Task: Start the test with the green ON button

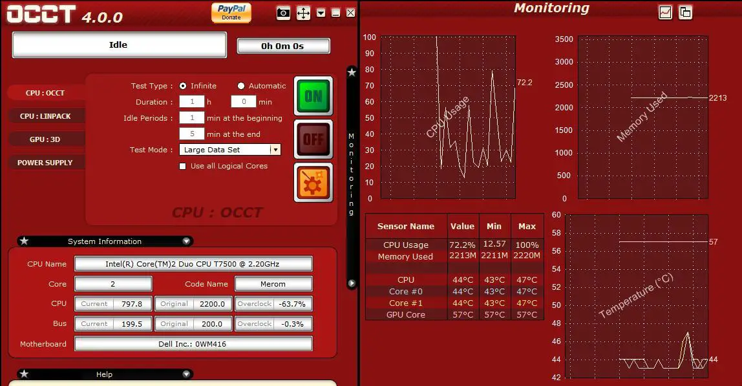Action: click(313, 96)
